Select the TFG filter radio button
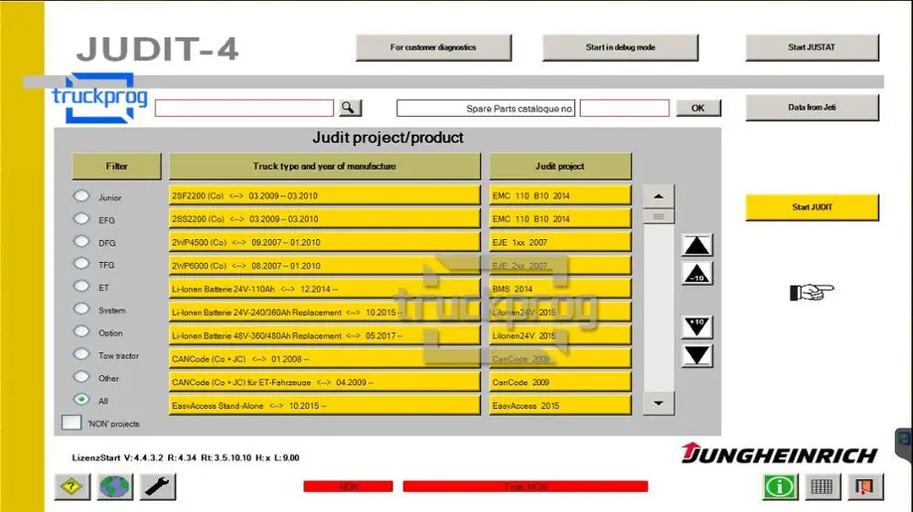The height and width of the screenshot is (512, 913). click(x=81, y=264)
